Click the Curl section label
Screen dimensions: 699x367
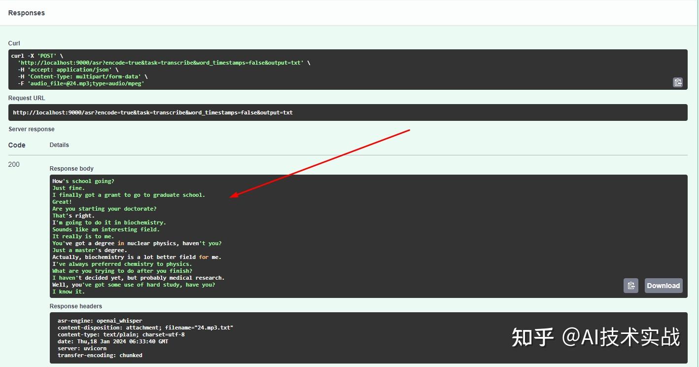(x=14, y=43)
